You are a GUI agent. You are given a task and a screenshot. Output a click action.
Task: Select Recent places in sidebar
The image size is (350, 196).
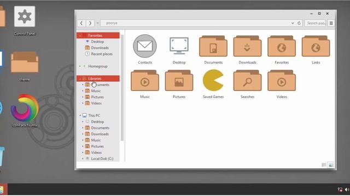pyautogui.click(x=102, y=54)
